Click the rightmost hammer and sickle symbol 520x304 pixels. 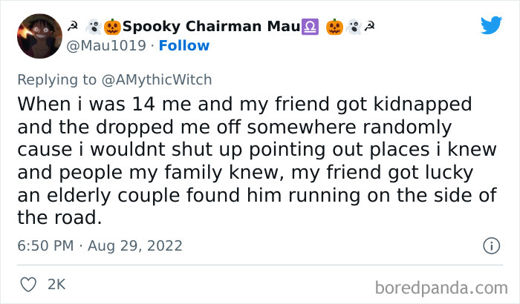[369, 27]
